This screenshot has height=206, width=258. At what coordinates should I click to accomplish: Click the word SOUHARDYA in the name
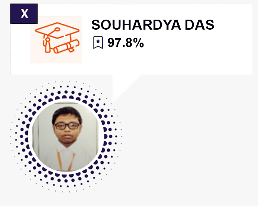pyautogui.click(x=135, y=25)
